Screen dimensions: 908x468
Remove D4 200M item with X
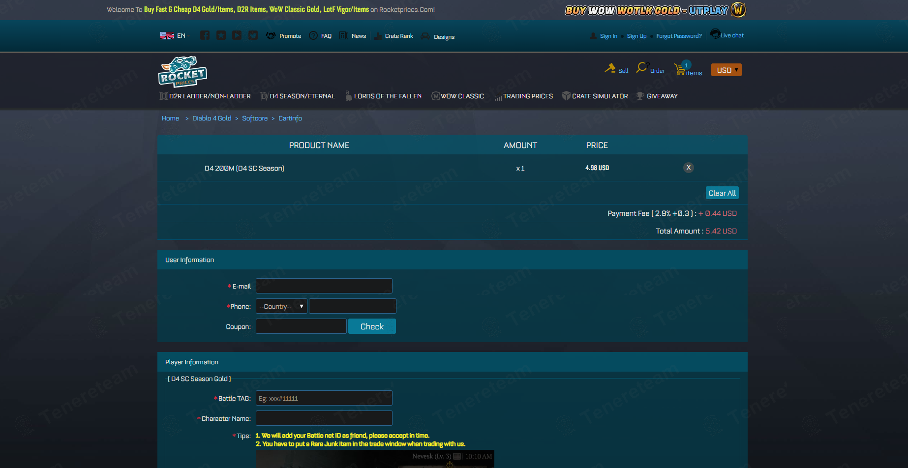[x=689, y=168]
